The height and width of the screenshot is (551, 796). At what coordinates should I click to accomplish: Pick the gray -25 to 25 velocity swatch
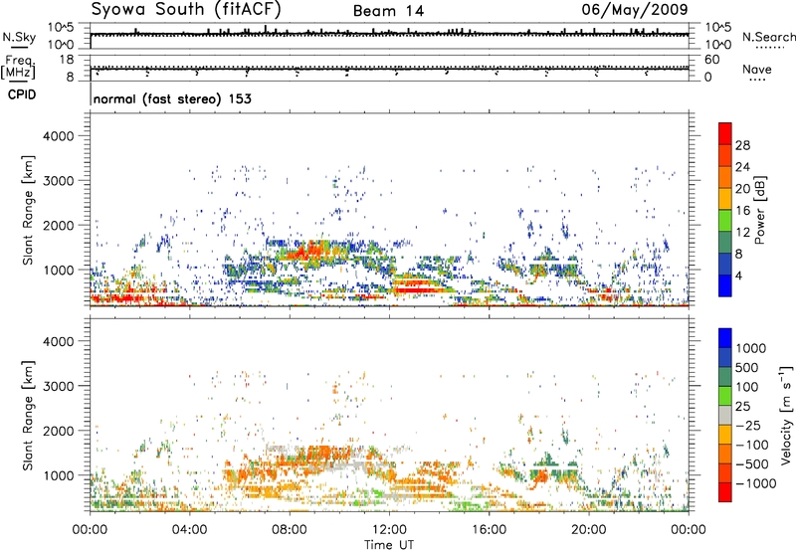coord(725,416)
